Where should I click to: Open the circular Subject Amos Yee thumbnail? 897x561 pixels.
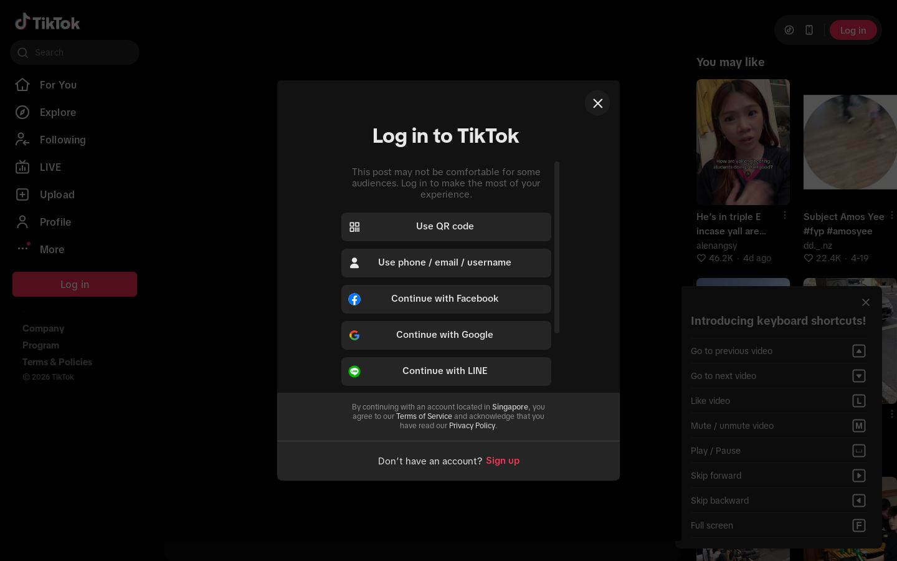coord(850,142)
